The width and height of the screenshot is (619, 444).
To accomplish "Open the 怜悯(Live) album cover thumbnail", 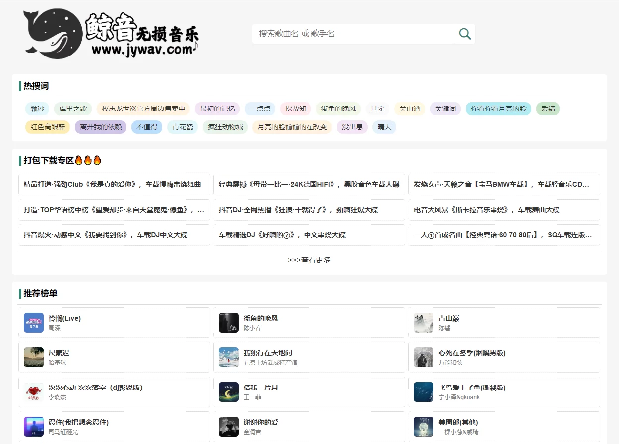I will pos(33,322).
